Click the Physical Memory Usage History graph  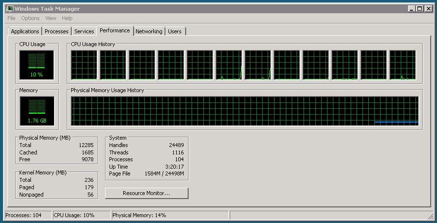coord(245,111)
